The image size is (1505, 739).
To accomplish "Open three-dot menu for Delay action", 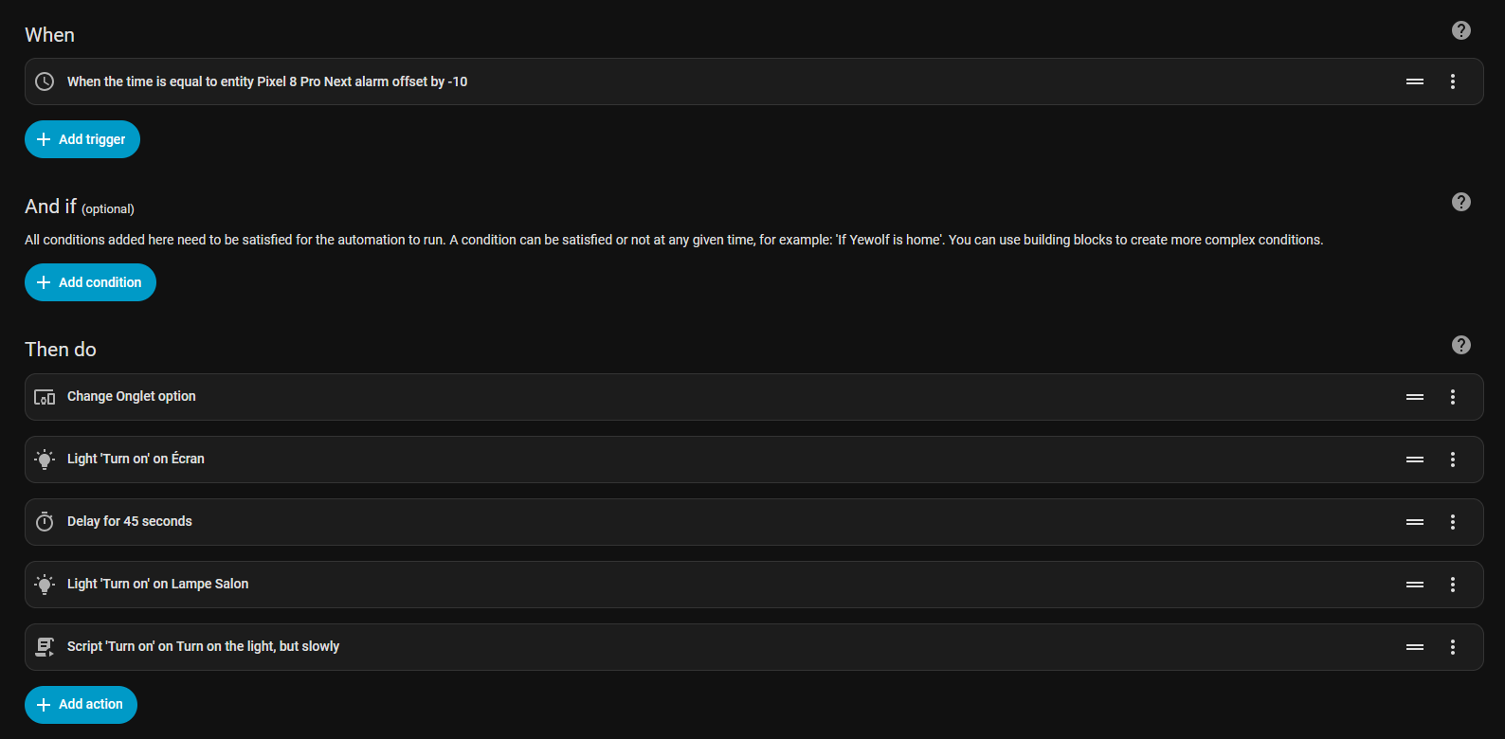I will pos(1452,522).
